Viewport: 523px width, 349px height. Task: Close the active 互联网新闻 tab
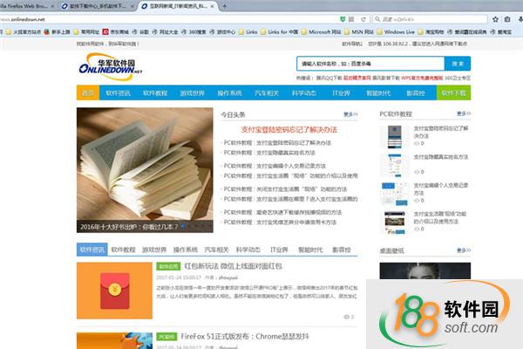(x=212, y=6)
